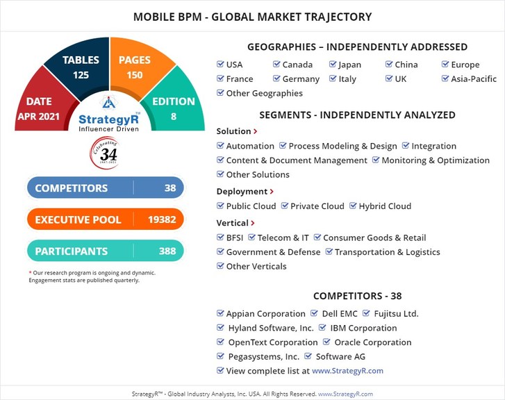The width and height of the screenshot is (505, 400).
Task: Expand the Solution red chevron
Action: [x=255, y=131]
